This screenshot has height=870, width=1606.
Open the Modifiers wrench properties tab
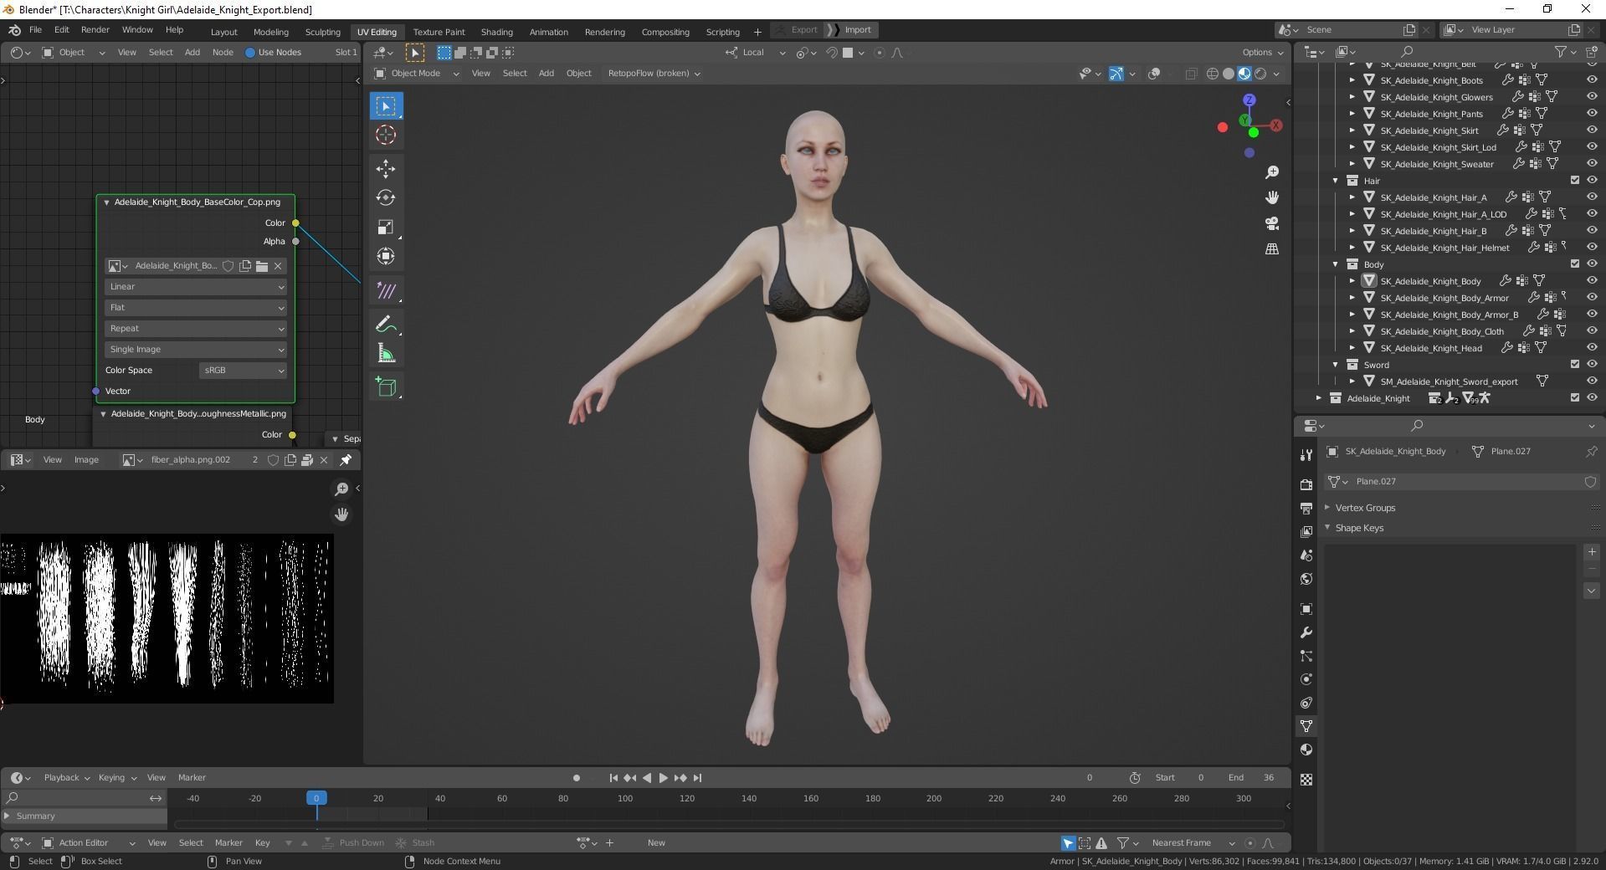click(1306, 632)
